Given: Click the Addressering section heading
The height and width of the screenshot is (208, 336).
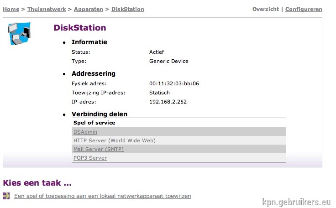Looking at the screenshot, I should tap(94, 73).
